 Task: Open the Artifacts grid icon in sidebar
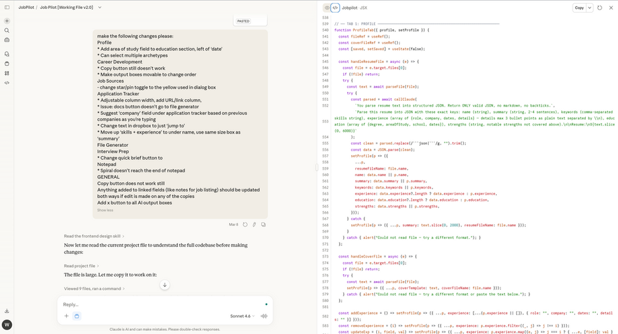(x=7, y=73)
